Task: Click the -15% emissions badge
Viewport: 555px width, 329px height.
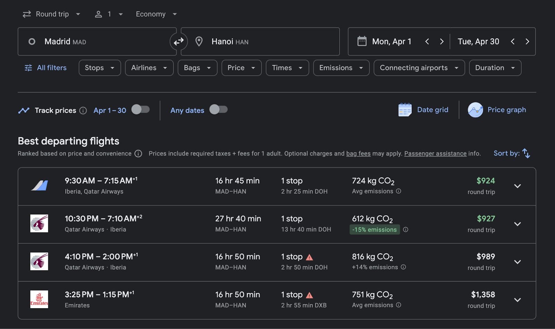Action: (x=375, y=230)
